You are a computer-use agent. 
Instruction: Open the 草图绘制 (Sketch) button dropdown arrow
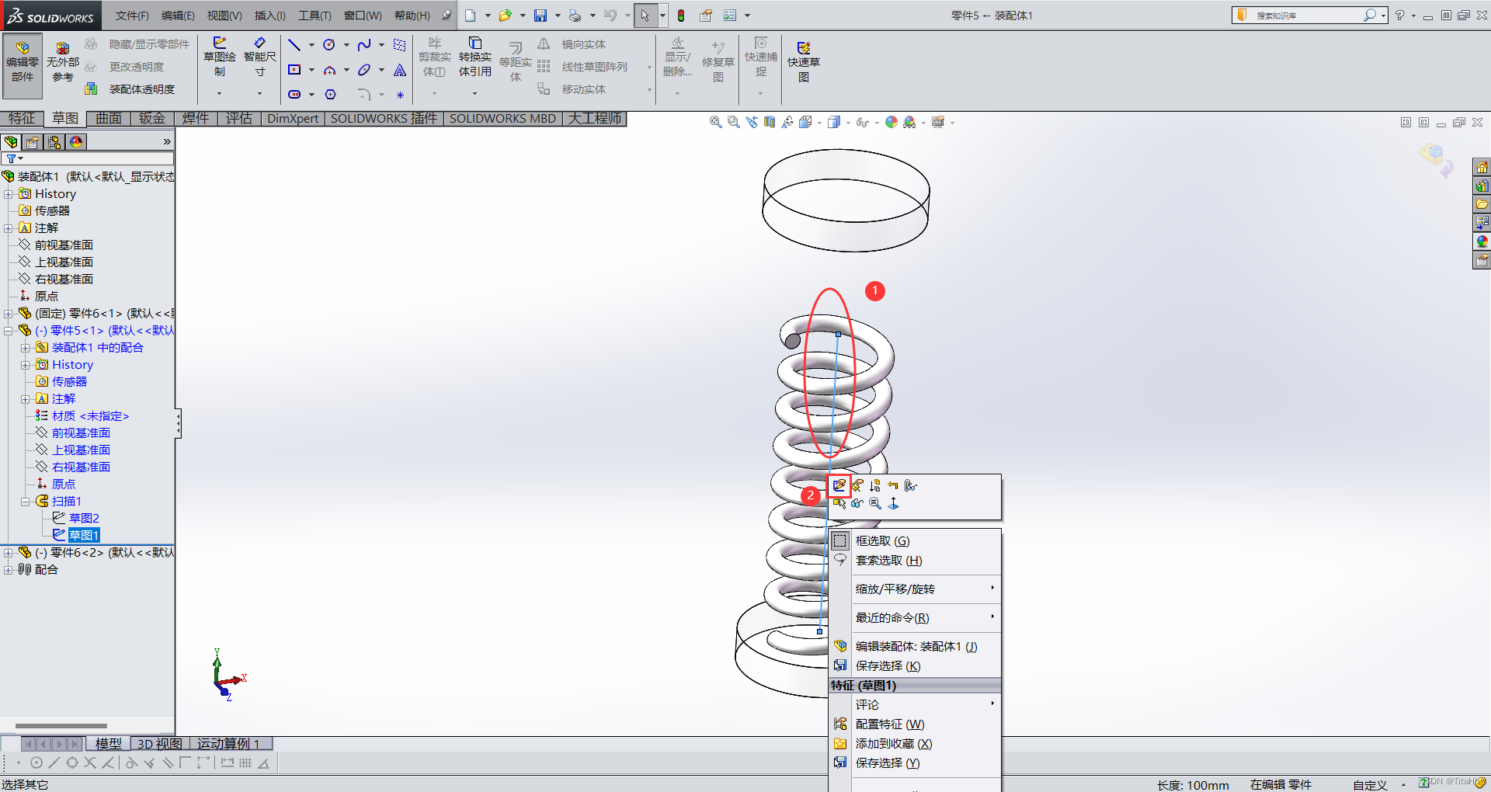point(219,94)
